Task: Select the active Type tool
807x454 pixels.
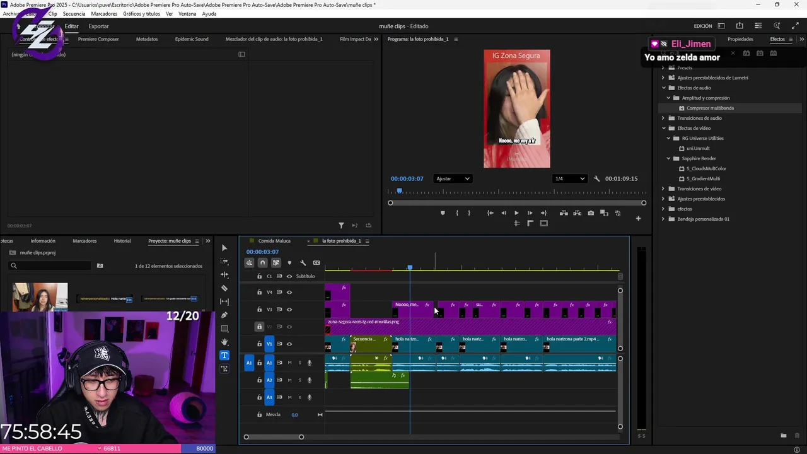Action: coord(224,356)
